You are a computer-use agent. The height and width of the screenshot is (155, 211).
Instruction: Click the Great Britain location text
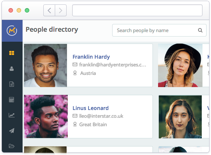[x=93, y=124]
